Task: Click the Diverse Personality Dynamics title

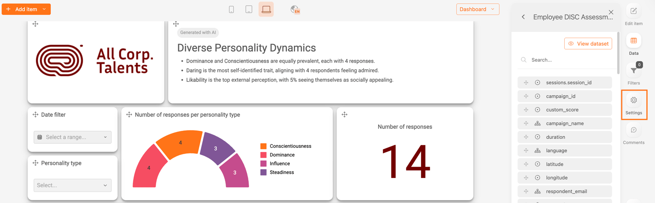Action: tap(246, 48)
